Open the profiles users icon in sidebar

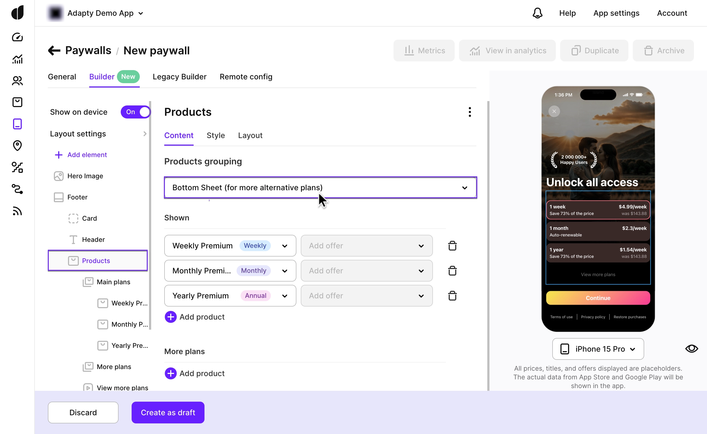tap(17, 81)
